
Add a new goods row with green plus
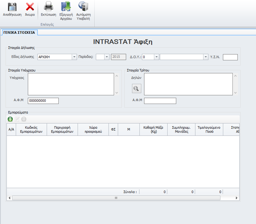[x=10, y=119]
